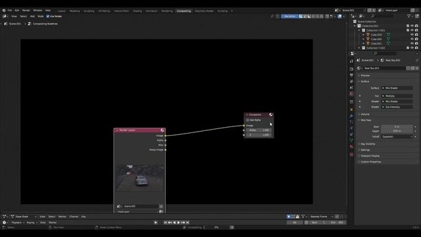This screenshot has height=237, width=421.
Task: Switch to the Geometry Nodes workspace tab
Action: pyautogui.click(x=204, y=11)
